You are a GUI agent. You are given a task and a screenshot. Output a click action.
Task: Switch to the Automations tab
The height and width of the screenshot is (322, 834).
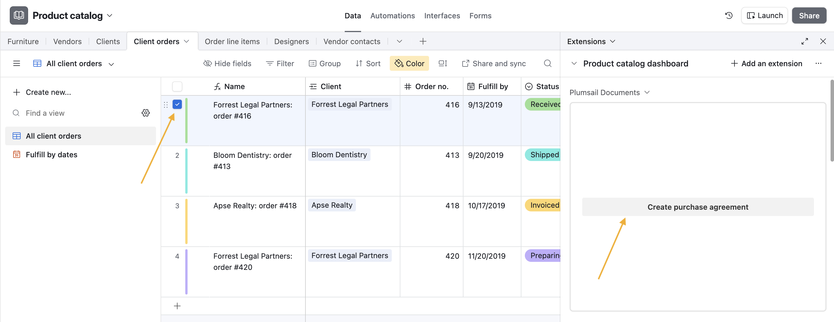pyautogui.click(x=392, y=15)
